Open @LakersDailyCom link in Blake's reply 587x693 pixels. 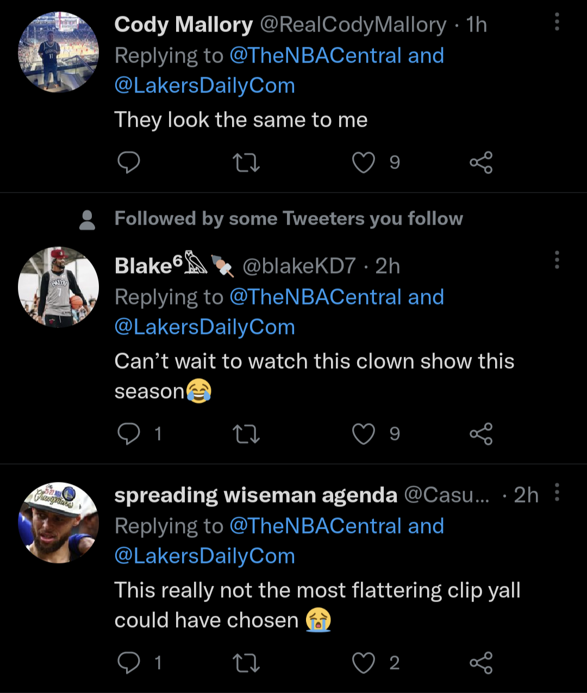204,327
